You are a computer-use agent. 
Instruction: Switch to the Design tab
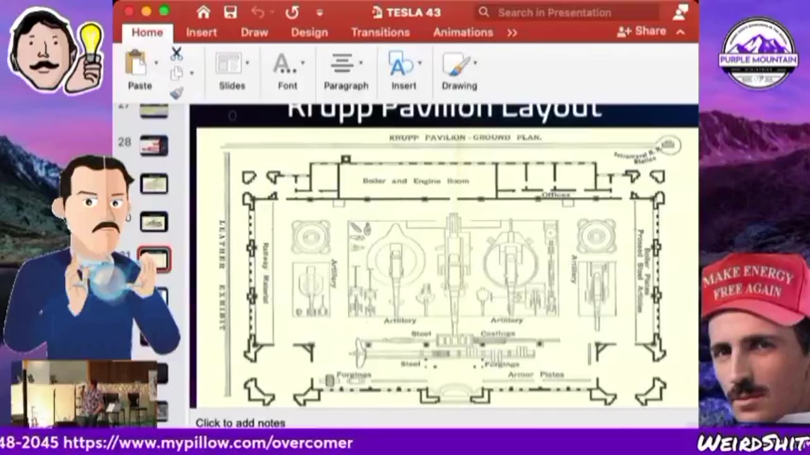(x=309, y=32)
